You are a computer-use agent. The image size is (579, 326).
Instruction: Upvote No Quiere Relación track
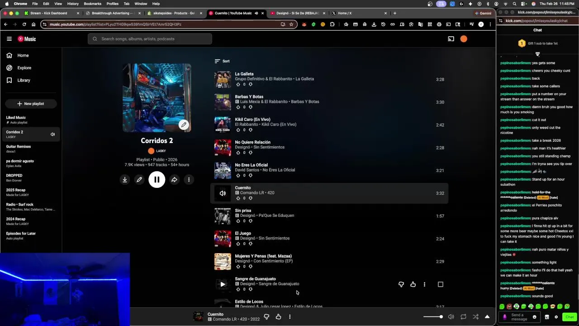pos(238,153)
